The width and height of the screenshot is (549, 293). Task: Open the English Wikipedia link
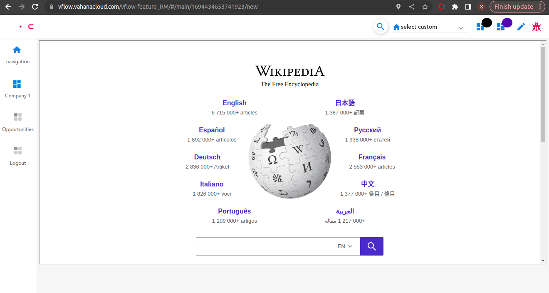click(235, 103)
